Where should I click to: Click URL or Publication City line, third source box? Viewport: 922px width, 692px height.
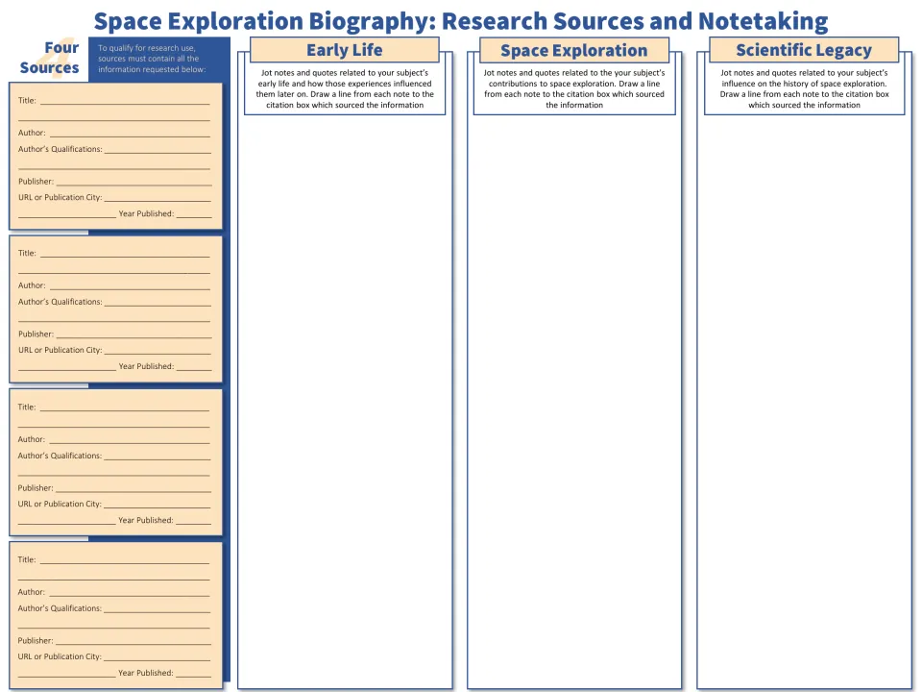(x=158, y=504)
